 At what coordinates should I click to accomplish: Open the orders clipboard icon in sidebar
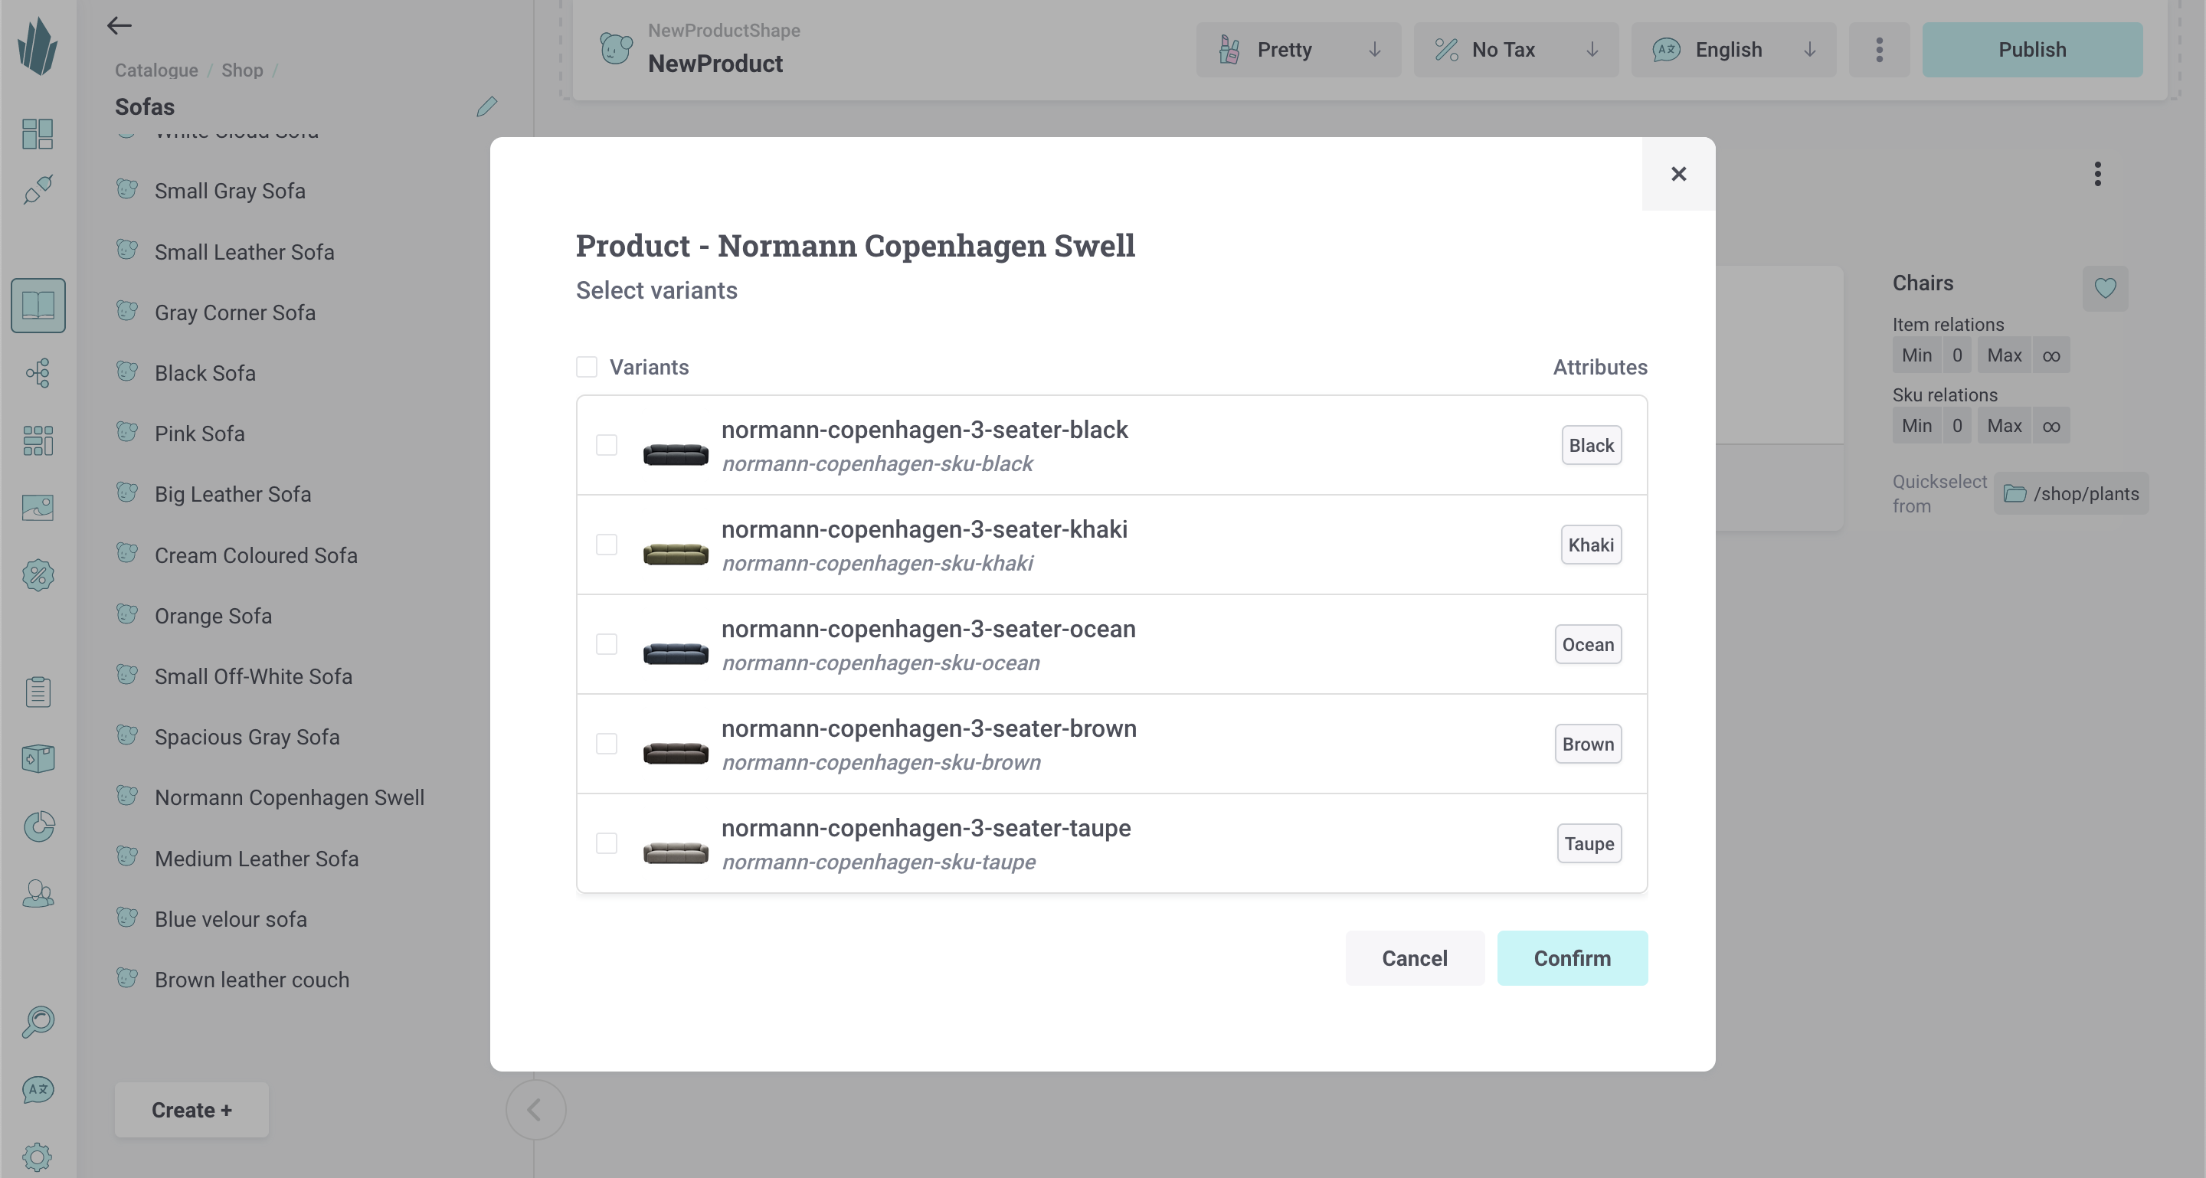38,692
